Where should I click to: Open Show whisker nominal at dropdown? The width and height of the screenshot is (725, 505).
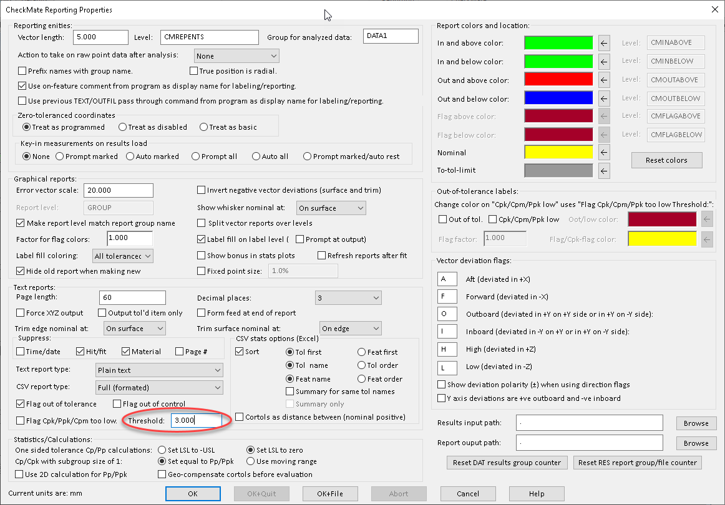tap(331, 208)
